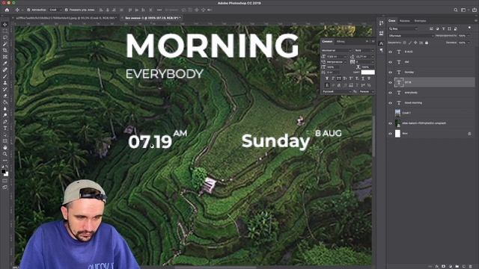The width and height of the screenshot is (479, 269).
Task: Click the Home icon in options bar
Action: point(7,10)
